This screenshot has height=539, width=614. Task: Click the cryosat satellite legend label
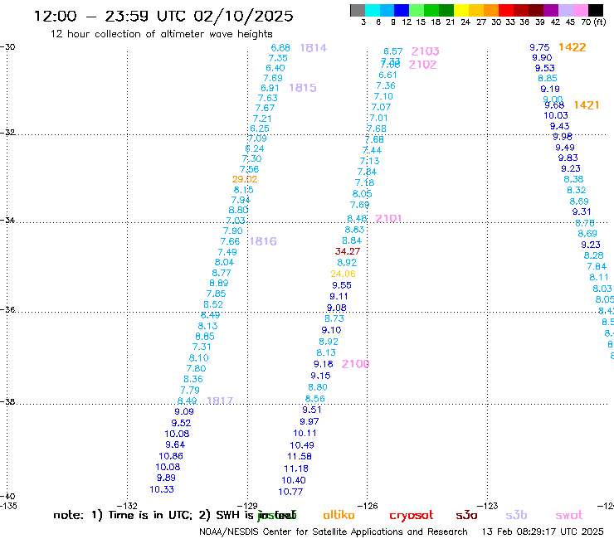point(412,516)
